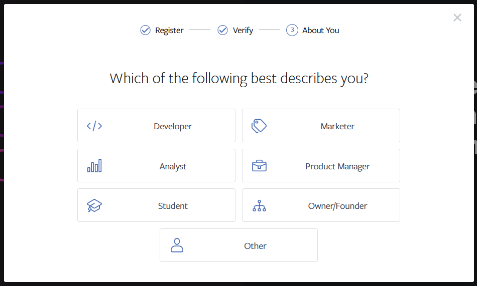The height and width of the screenshot is (286, 477).
Task: Select the Owner/Founder label
Action: click(x=337, y=206)
